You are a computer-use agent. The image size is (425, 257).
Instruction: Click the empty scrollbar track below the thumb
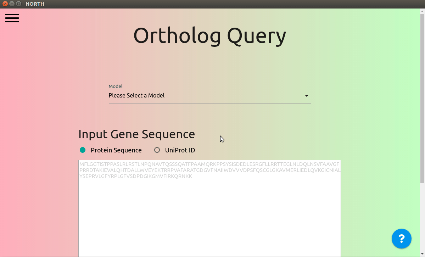422,217
